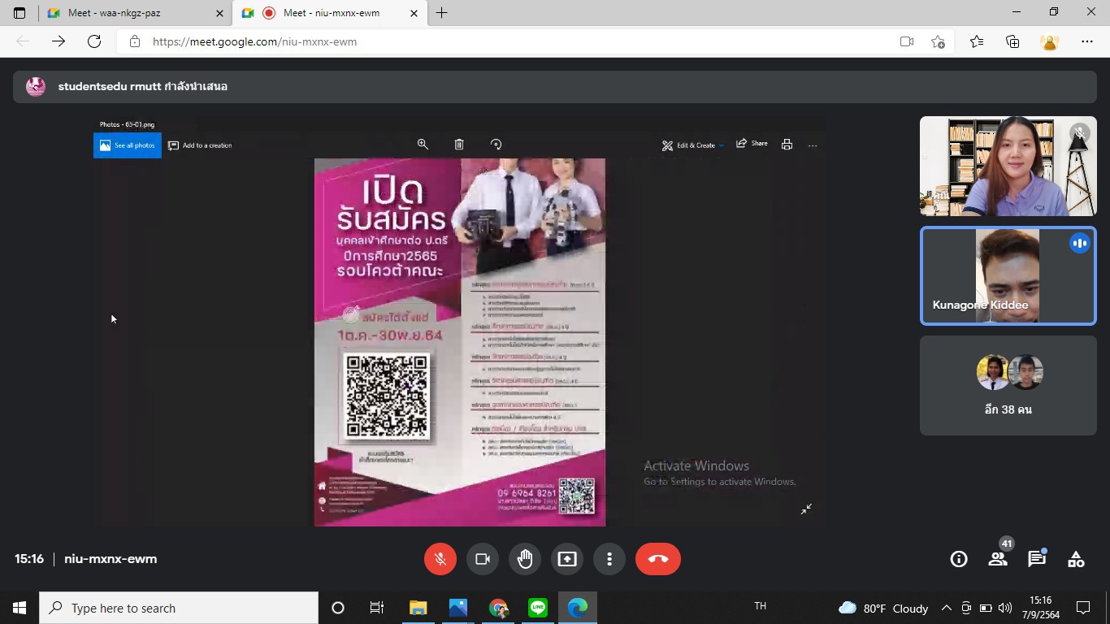
Task: Close the Meet - waa-nkgz-paz tab
Action: tap(219, 13)
